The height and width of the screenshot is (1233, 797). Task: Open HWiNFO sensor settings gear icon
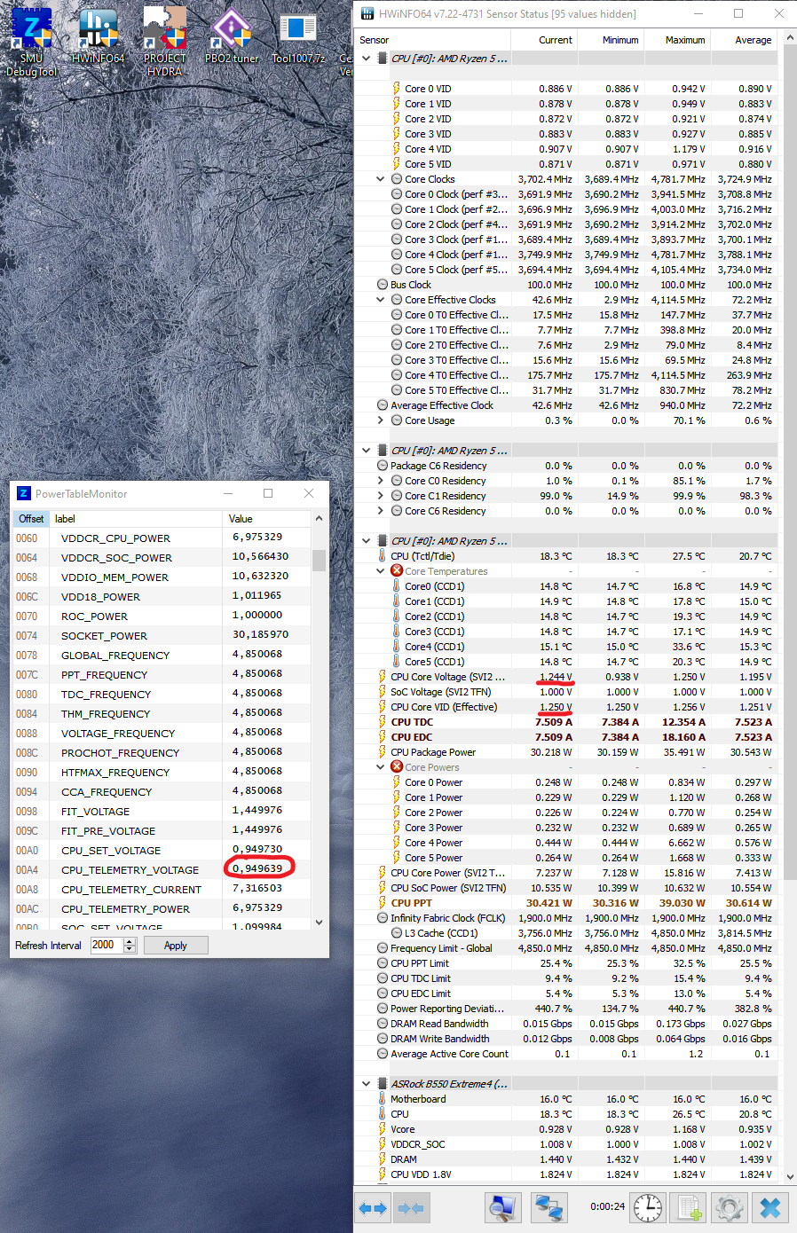pos(730,1207)
